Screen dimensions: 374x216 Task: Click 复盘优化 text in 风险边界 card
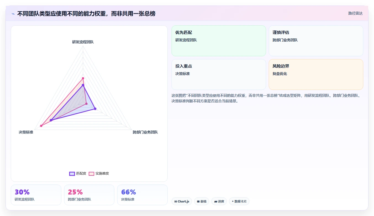[280, 74]
